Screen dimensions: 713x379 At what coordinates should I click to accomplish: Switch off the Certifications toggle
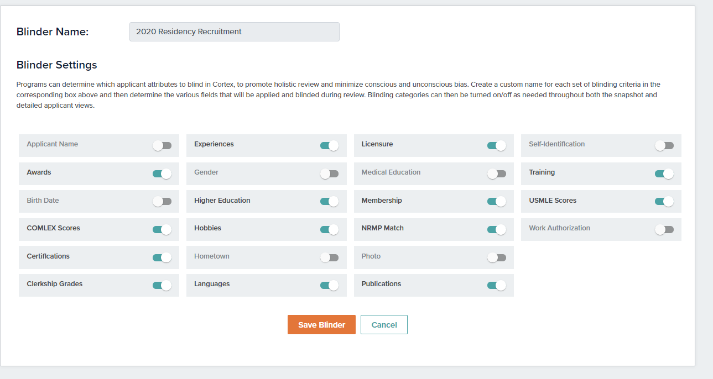(162, 257)
